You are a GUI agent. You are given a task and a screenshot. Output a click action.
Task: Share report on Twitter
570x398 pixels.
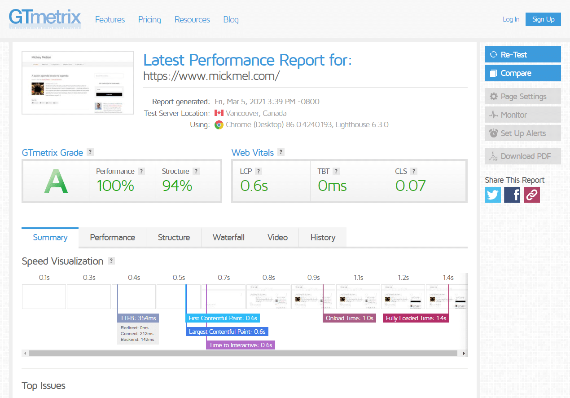tap(493, 195)
